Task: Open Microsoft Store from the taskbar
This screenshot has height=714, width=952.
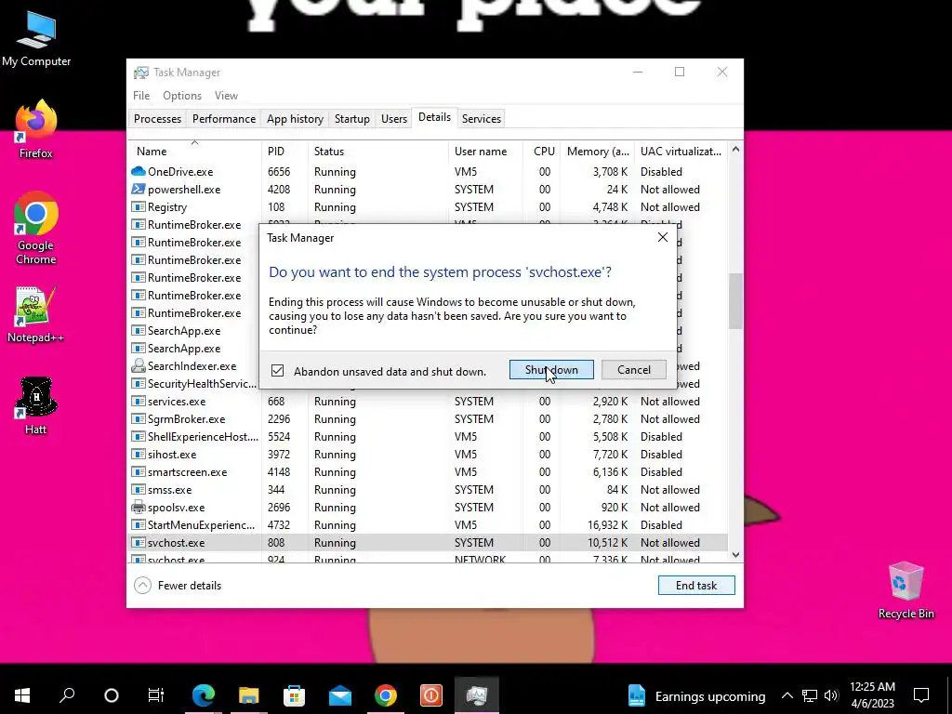Action: pyautogui.click(x=295, y=695)
